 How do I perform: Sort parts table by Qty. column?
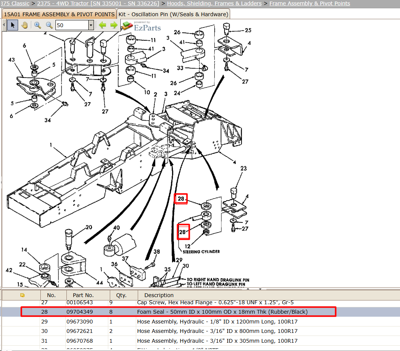121,295
